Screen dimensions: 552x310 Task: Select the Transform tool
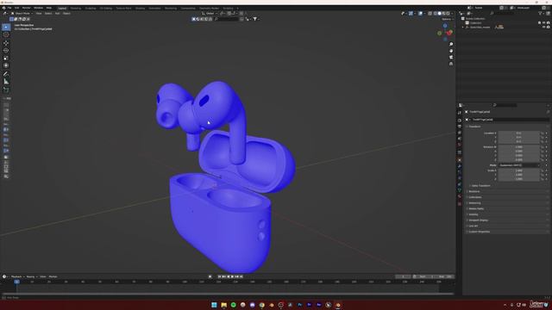pyautogui.click(x=6, y=65)
